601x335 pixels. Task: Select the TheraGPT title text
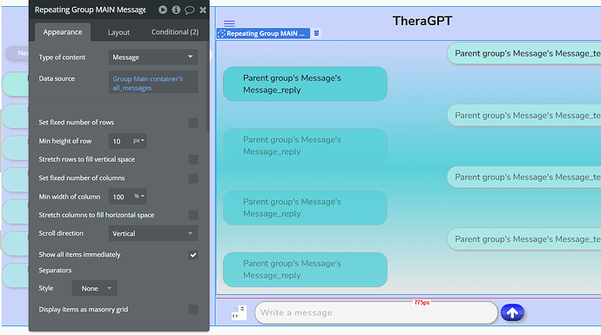point(422,21)
